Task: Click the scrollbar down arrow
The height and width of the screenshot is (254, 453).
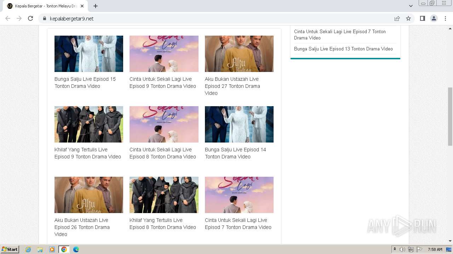Action: [450, 241]
